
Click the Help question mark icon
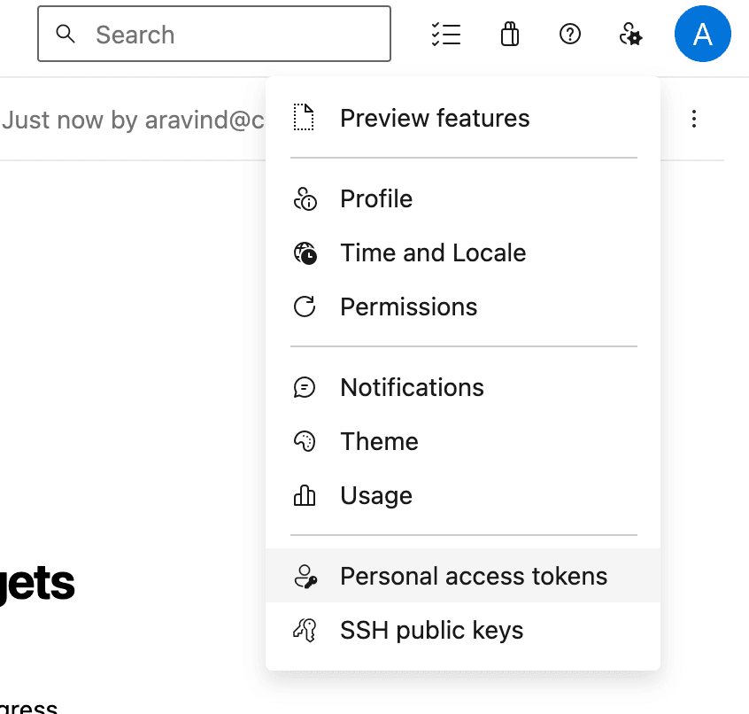[570, 35]
